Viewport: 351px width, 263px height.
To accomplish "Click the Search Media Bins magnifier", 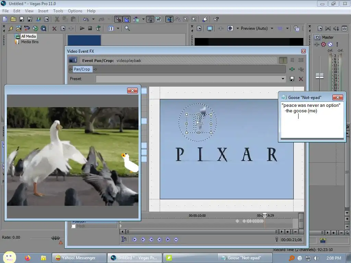I will point(127,28).
